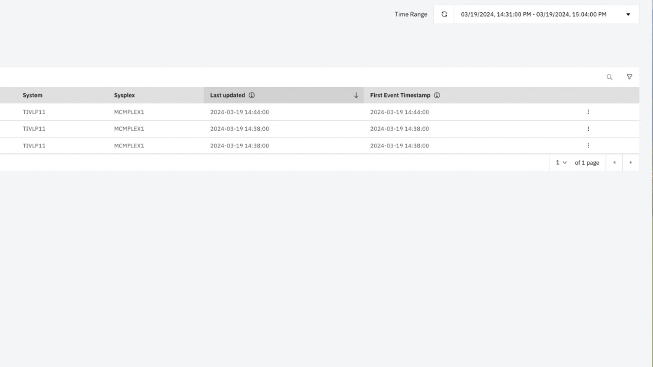Screen dimensions: 653x367
Task: Open overflow menu for the 14:44:00 row
Action: 588,112
